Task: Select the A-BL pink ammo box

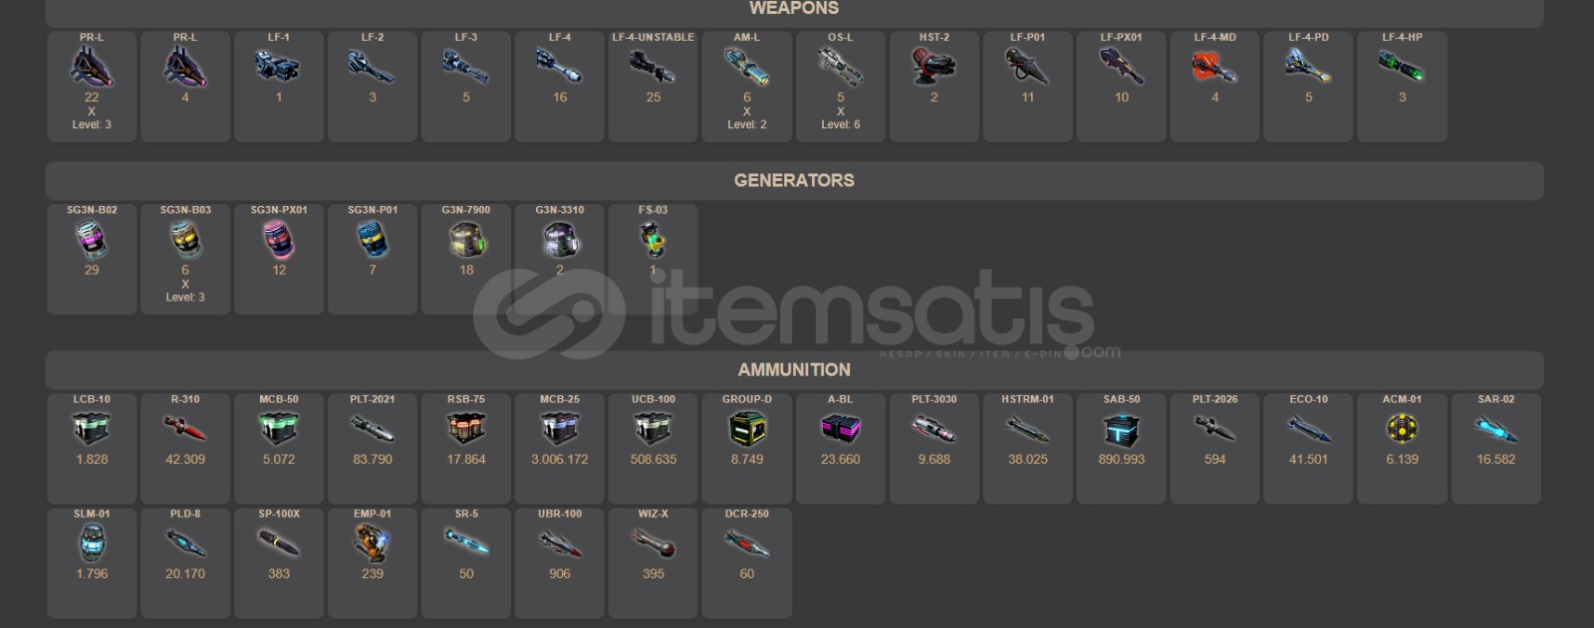Action: [840, 429]
